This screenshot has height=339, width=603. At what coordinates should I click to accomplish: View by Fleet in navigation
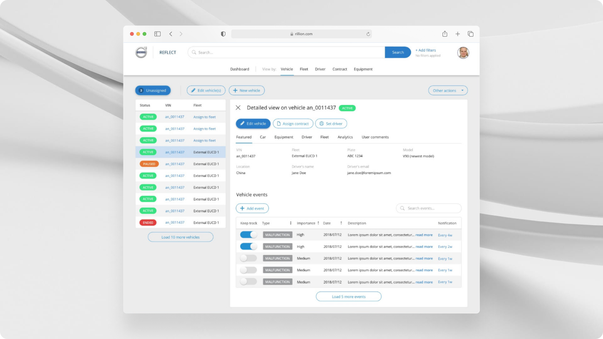click(x=304, y=69)
